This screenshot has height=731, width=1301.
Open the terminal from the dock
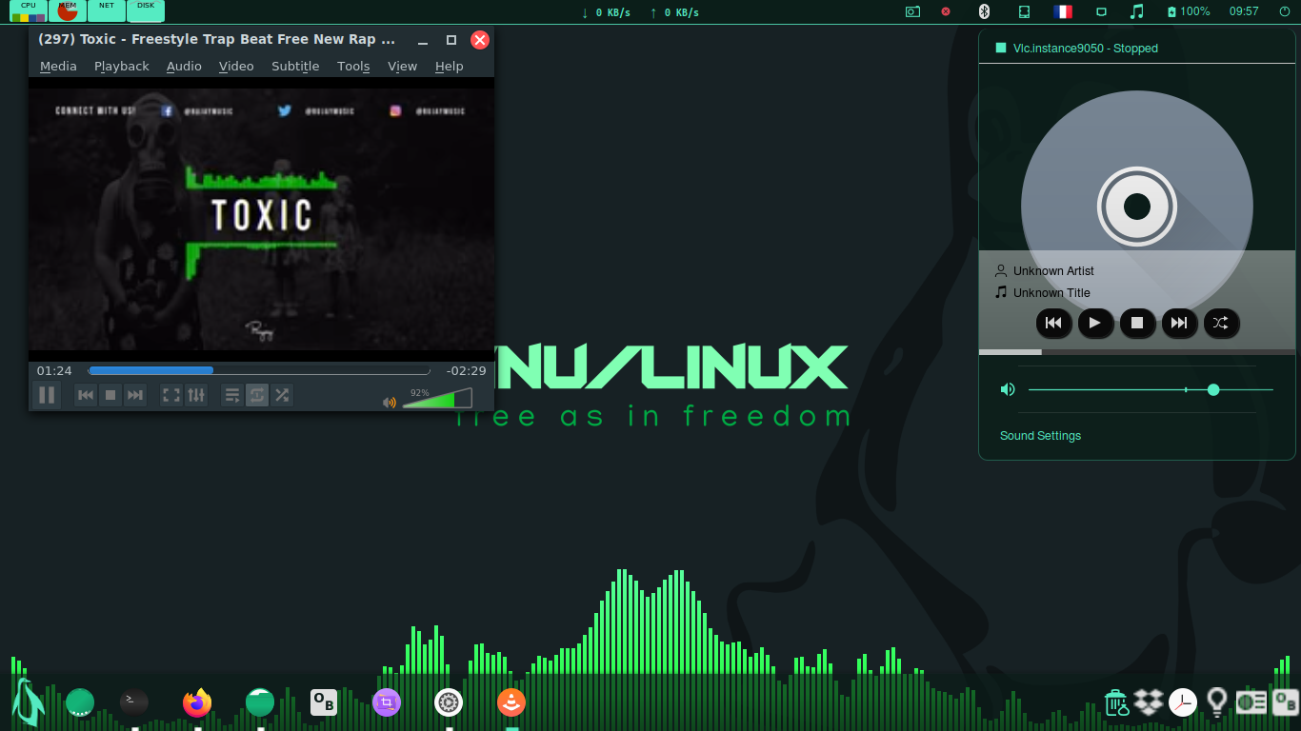(x=134, y=702)
